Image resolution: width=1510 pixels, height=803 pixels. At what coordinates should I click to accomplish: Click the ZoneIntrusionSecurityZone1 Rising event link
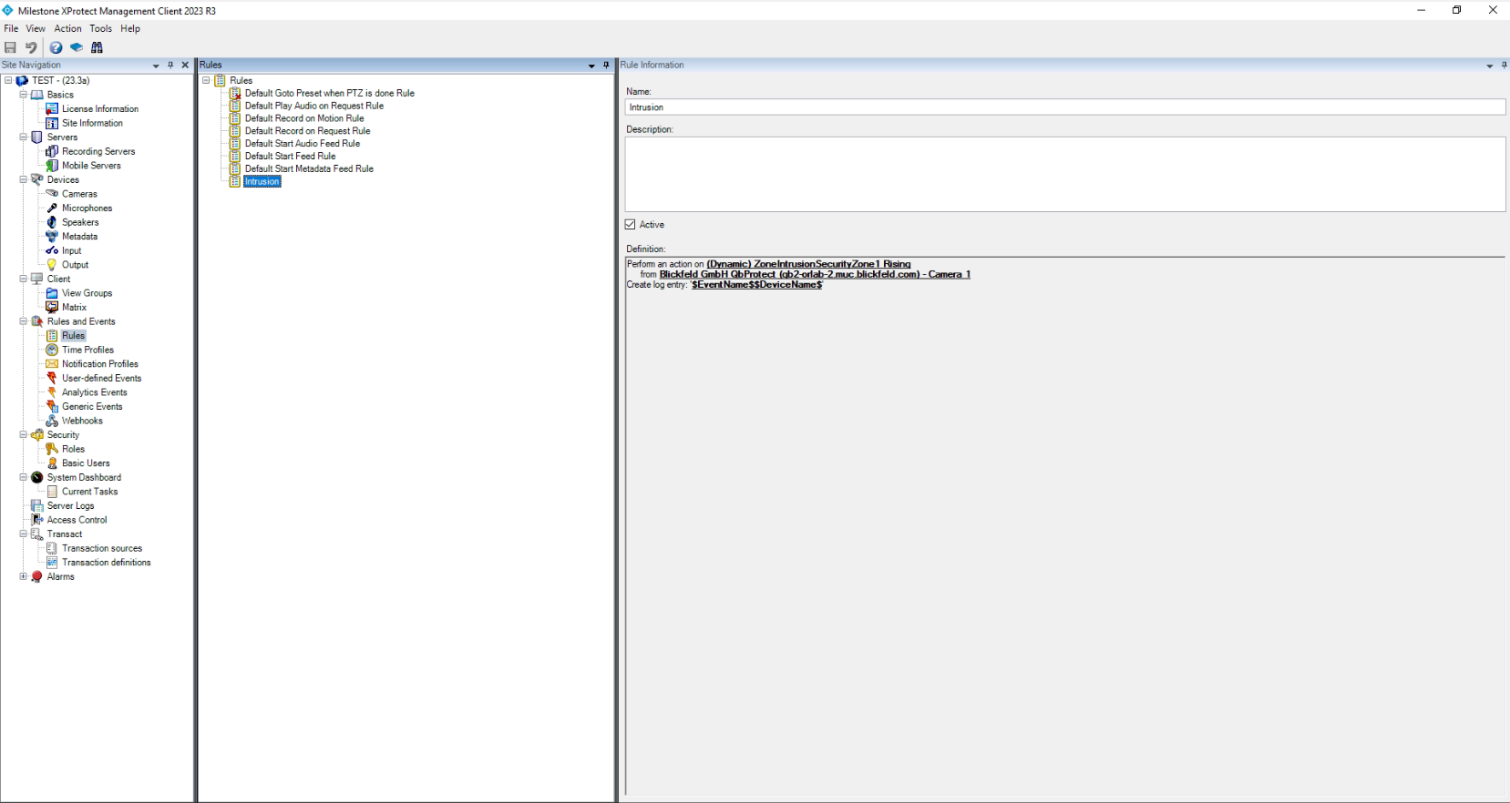(x=808, y=264)
